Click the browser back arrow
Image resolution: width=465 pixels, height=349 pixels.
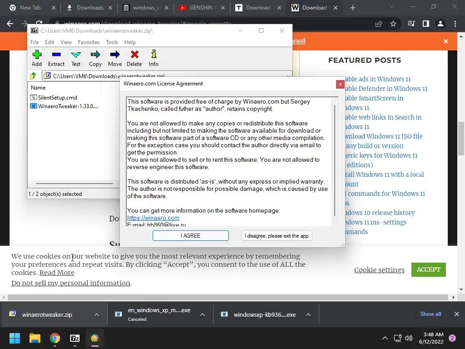pos(10,24)
